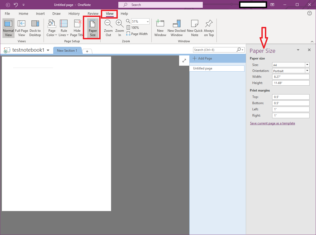The width and height of the screenshot is (316, 235).
Task: Open the Size A4 dropdown
Action: click(x=307, y=65)
